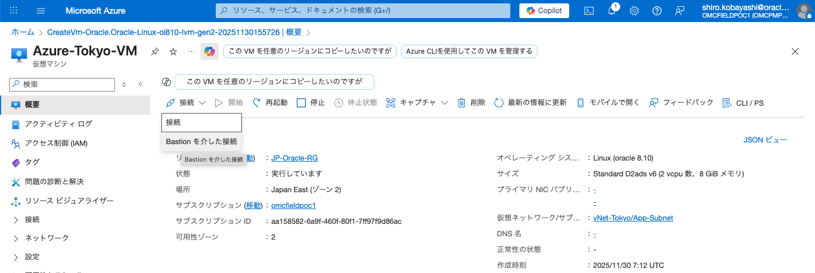Close the VM blade with the X

coord(795,51)
